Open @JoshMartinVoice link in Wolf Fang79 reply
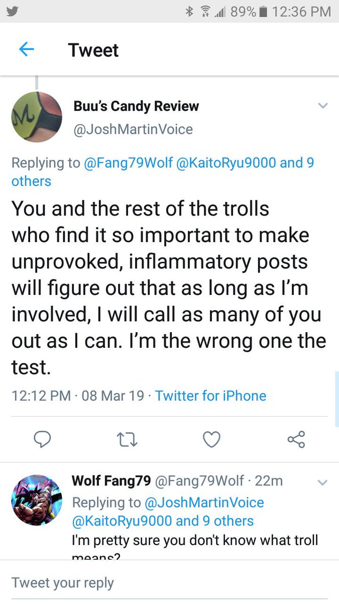The image size is (339, 604). coord(204,502)
